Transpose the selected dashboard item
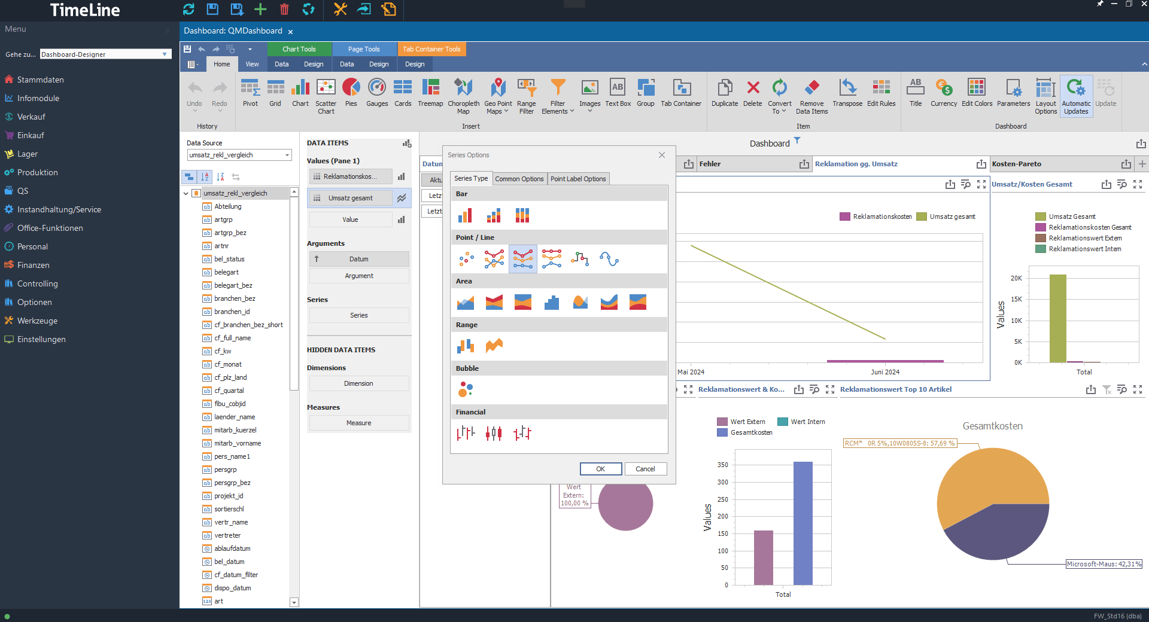 tap(847, 94)
